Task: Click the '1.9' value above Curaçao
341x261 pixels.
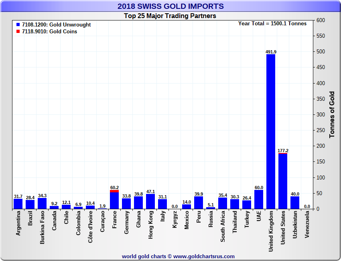Action: (x=102, y=206)
